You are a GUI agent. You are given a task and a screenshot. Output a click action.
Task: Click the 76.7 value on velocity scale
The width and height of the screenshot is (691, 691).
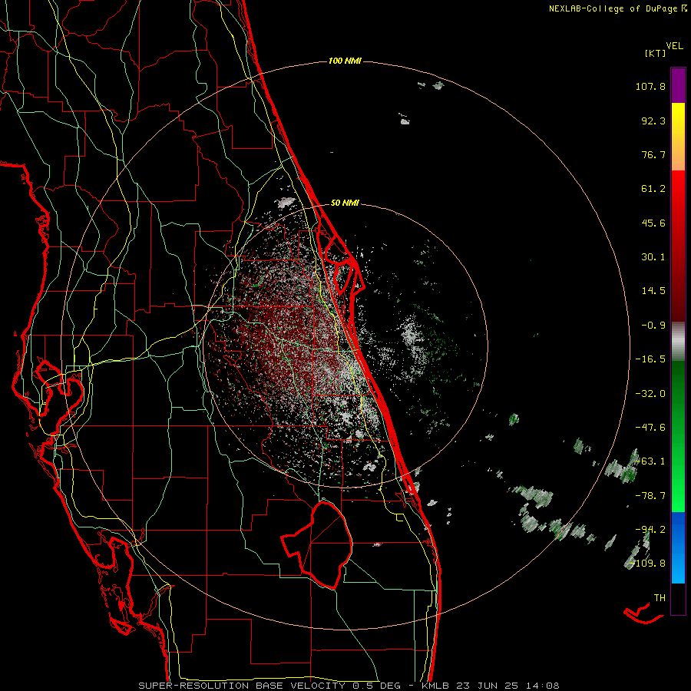(x=653, y=154)
